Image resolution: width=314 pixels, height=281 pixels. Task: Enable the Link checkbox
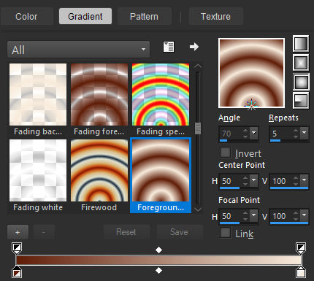tap(225, 233)
